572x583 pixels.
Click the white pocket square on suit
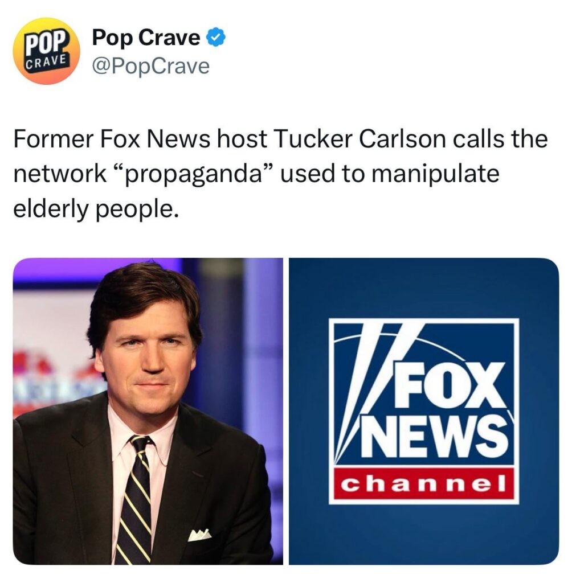199,535
